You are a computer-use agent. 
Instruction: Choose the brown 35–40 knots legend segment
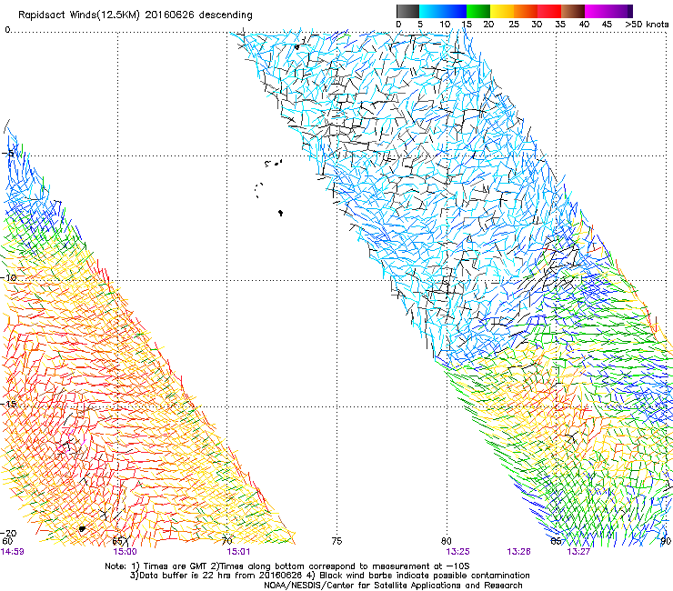573,11
